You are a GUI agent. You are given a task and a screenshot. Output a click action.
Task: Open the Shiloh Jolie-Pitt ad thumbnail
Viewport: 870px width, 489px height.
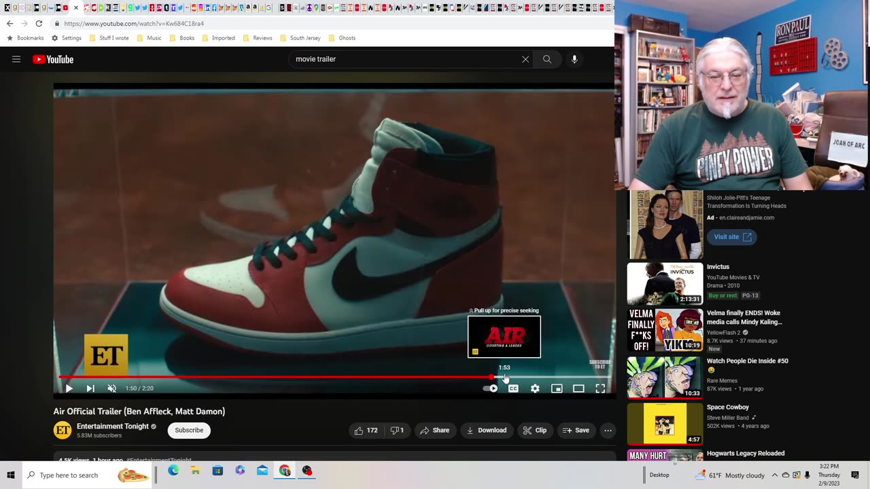(x=665, y=224)
